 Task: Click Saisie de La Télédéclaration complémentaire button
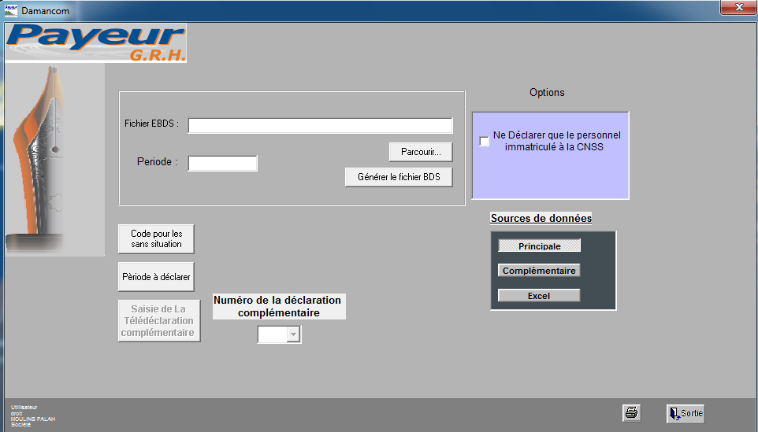click(159, 321)
